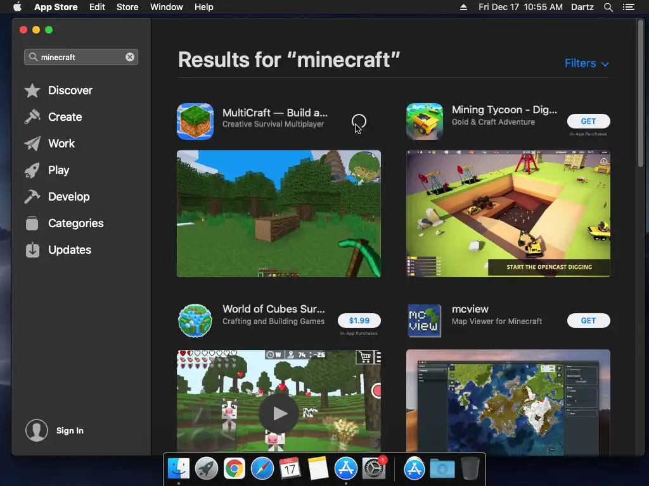649x486 pixels.
Task: Clear the minecraft search text with X icon
Action: (130, 57)
